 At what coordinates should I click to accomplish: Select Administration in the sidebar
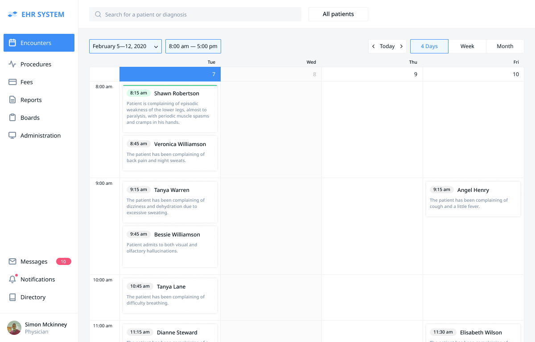point(39,135)
